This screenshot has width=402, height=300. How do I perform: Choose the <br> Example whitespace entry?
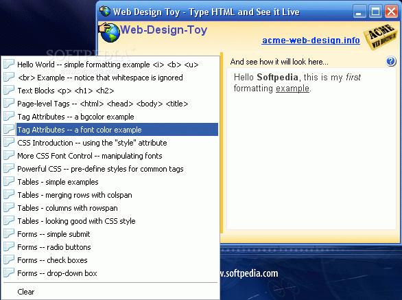click(x=110, y=78)
